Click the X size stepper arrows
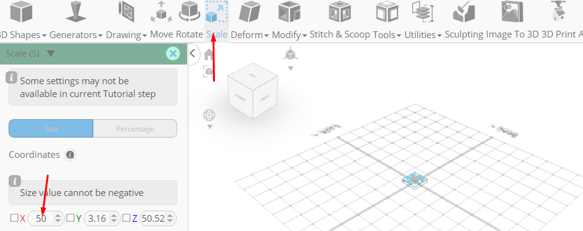583x231 pixels. point(58,218)
